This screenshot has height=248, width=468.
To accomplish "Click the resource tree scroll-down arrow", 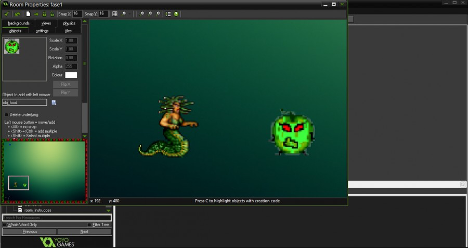I will pos(109,211).
